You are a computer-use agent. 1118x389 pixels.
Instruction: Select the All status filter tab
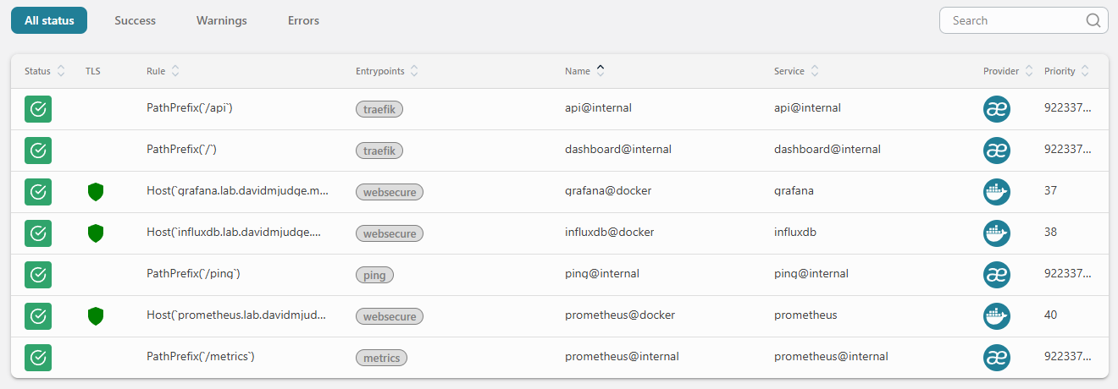(49, 20)
